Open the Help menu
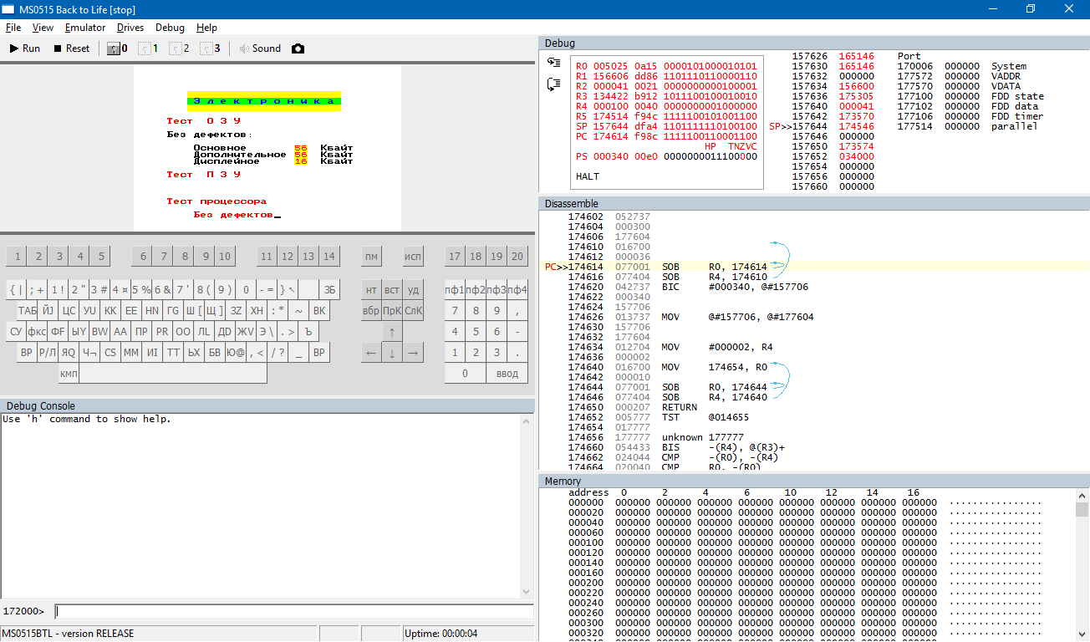This screenshot has width=1090, height=642. coord(206,28)
